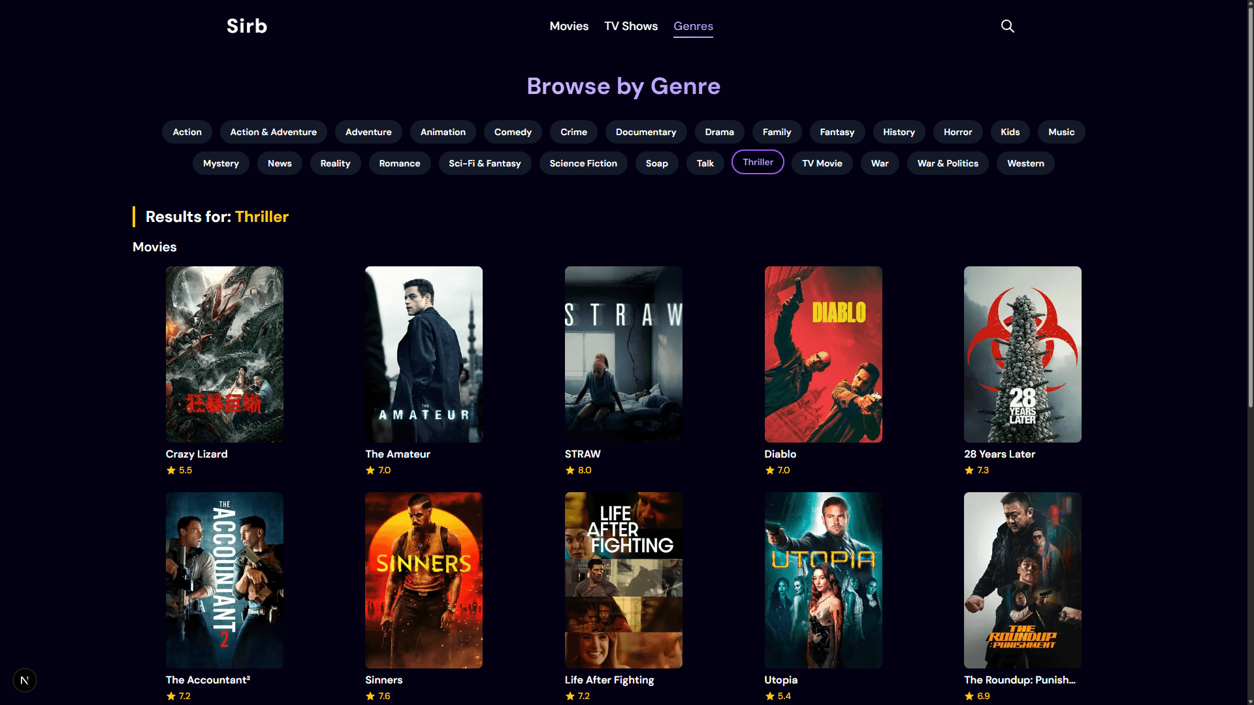Select the Reality genre
Screen dimensions: 1254x705
coord(335,163)
